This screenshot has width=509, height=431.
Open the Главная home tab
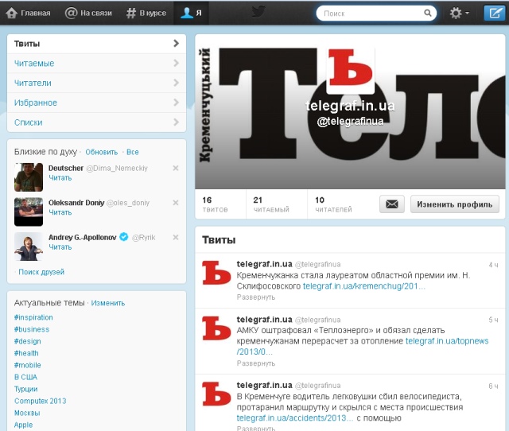(x=28, y=13)
